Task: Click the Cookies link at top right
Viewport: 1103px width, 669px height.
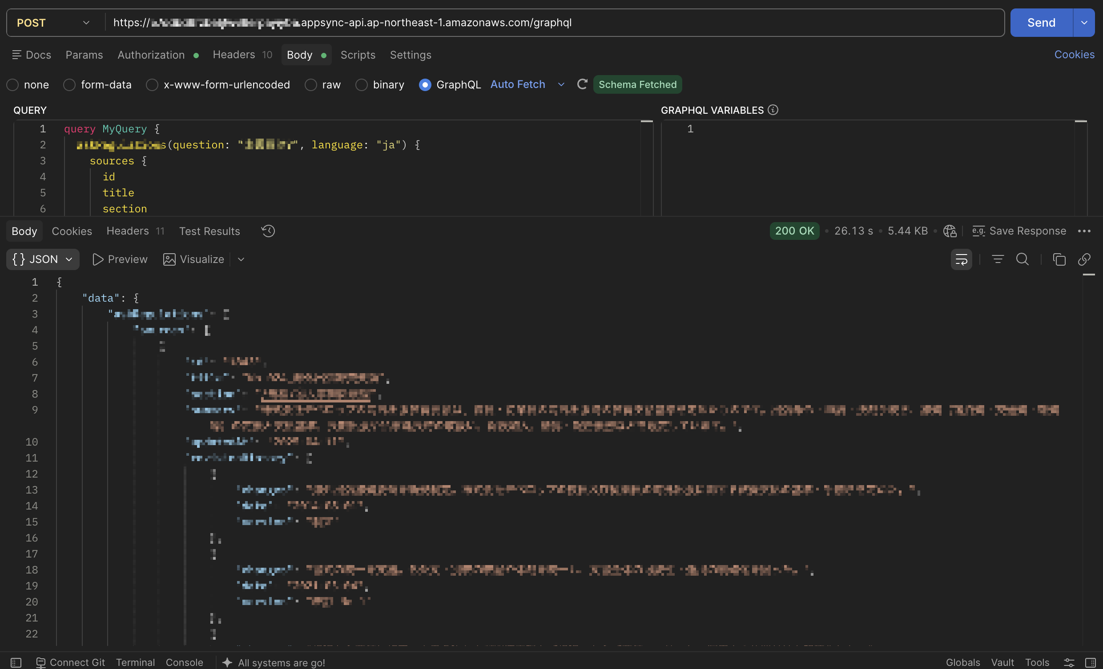Action: coord(1074,55)
